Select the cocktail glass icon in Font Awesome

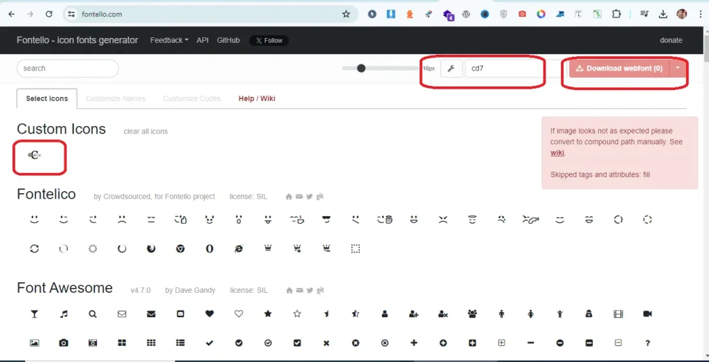coord(35,314)
